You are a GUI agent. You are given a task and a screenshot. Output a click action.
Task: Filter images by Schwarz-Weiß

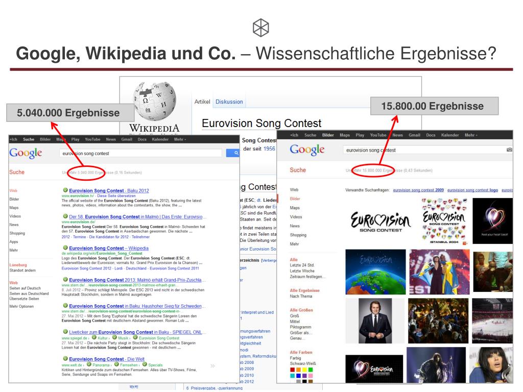tap(302, 363)
